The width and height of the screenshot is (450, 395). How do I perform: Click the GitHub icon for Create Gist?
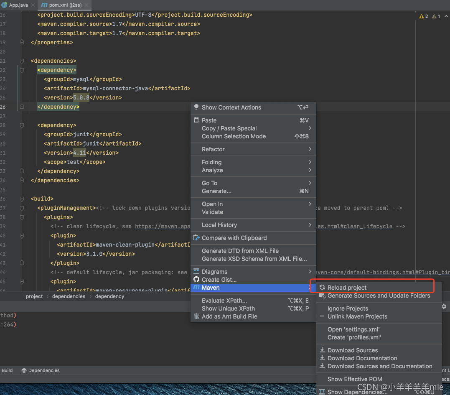(196, 280)
